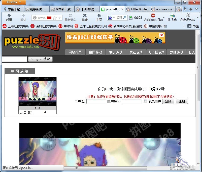Click the horizontal scrollbar thumb

105,168
